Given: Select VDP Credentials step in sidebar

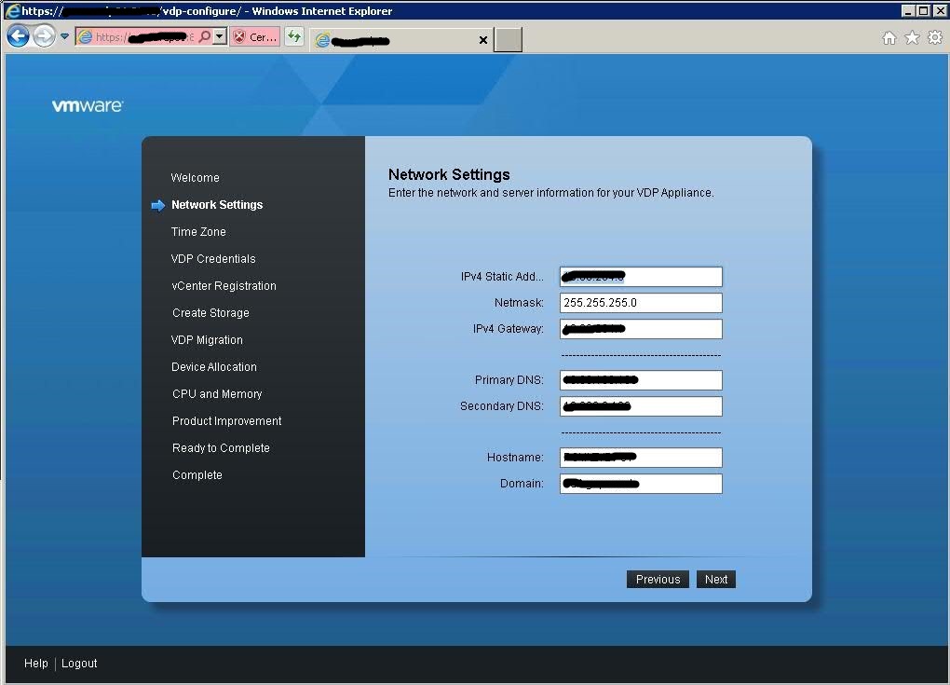Looking at the screenshot, I should [x=213, y=259].
